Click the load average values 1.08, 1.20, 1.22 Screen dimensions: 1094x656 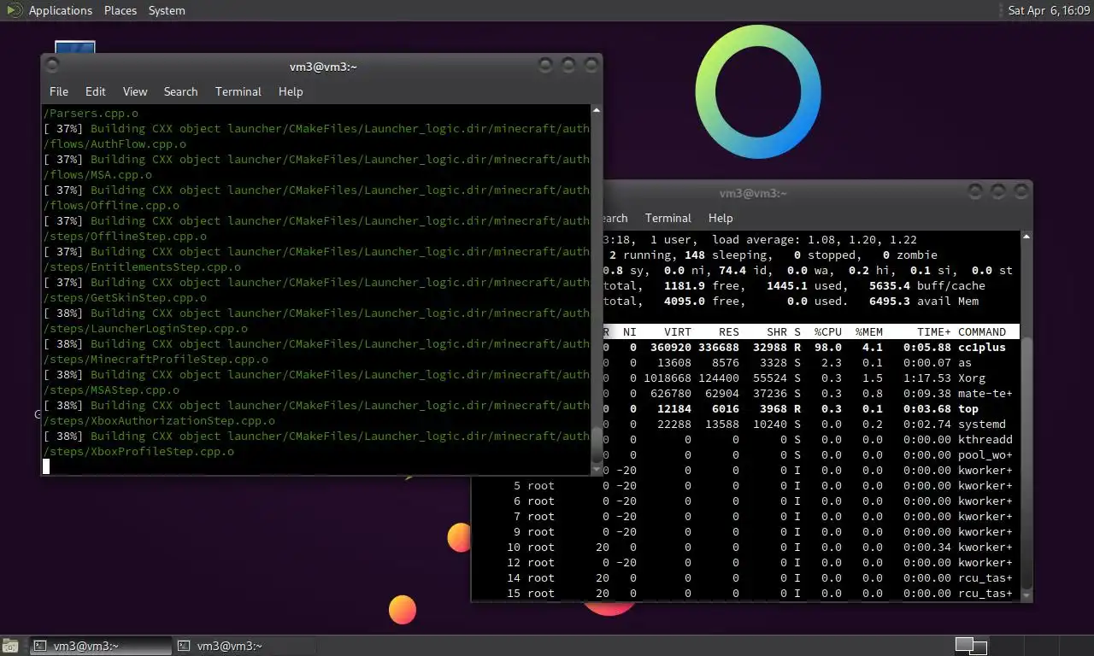pos(862,241)
